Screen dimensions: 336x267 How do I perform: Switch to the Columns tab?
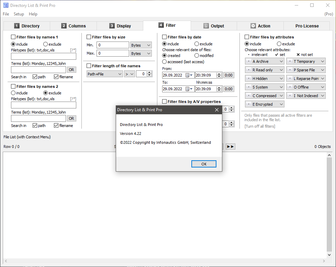[74, 26]
